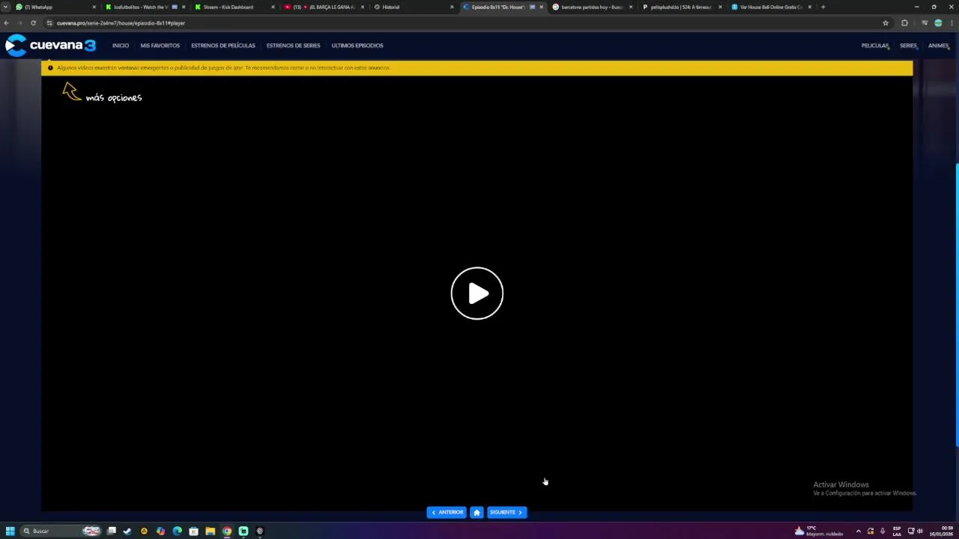
Task: Open the INICIO menu item
Action: (x=121, y=46)
